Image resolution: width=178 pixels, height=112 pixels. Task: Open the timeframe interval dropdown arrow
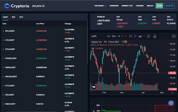point(126,36)
